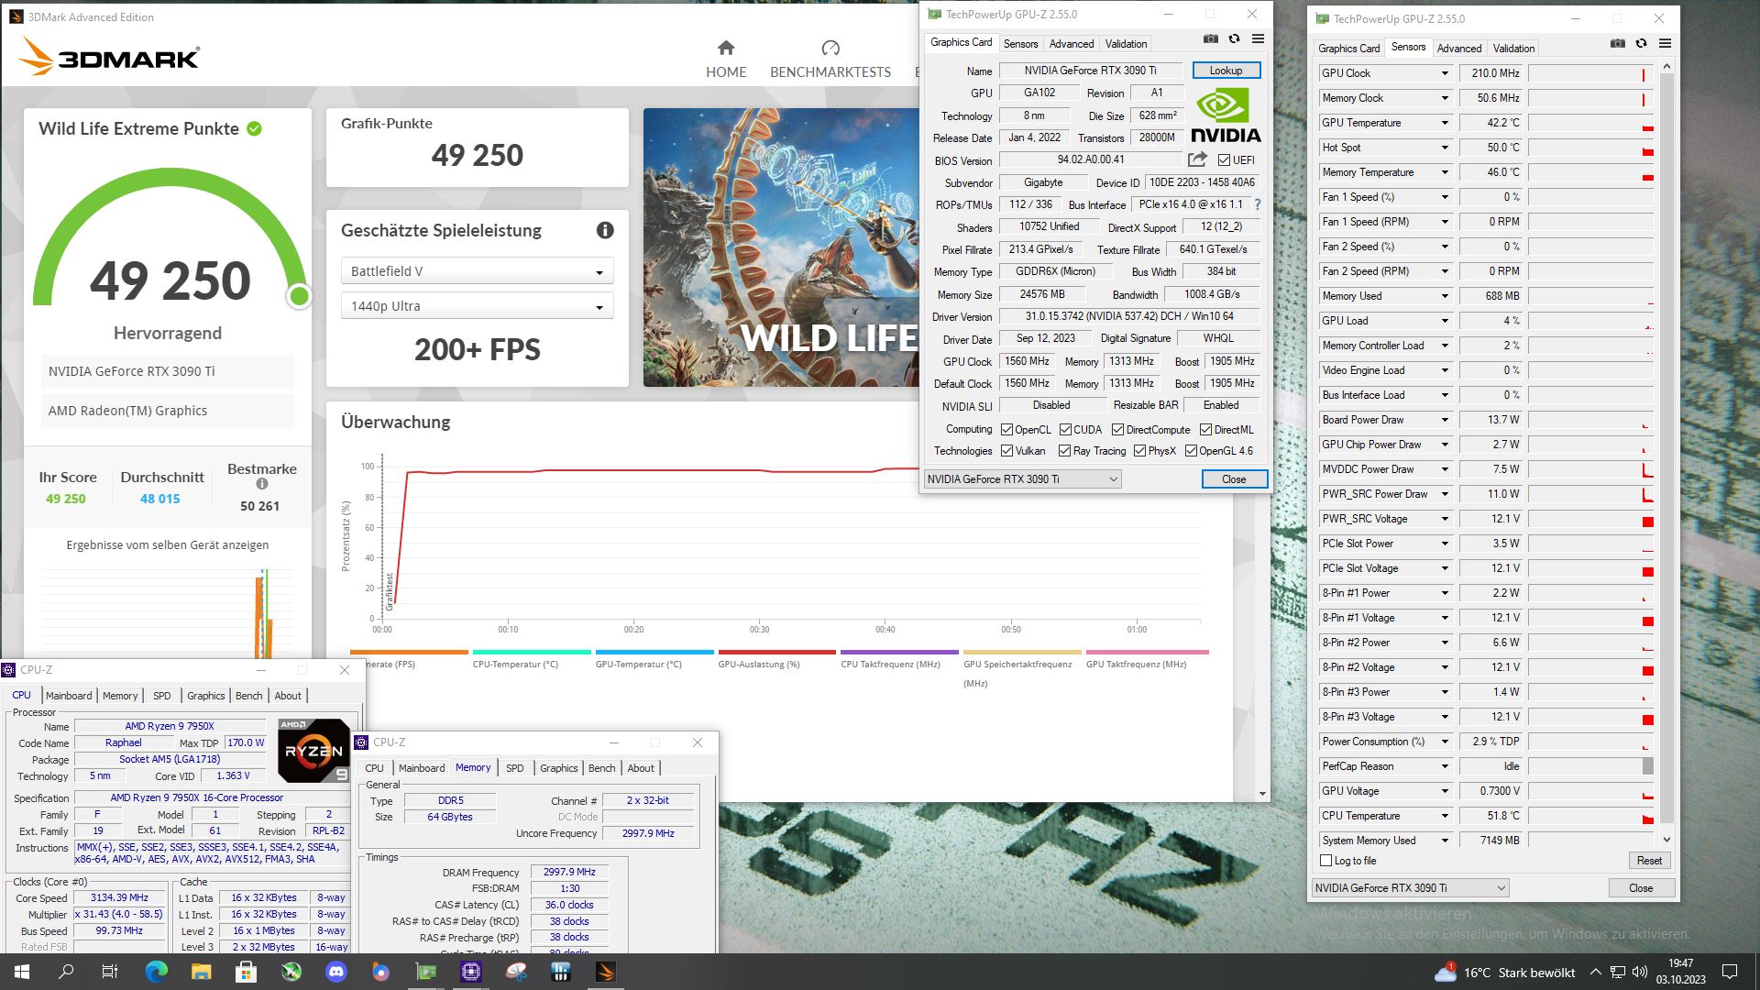Click info icon under Bestmarke
The height and width of the screenshot is (990, 1760).
[x=262, y=484]
